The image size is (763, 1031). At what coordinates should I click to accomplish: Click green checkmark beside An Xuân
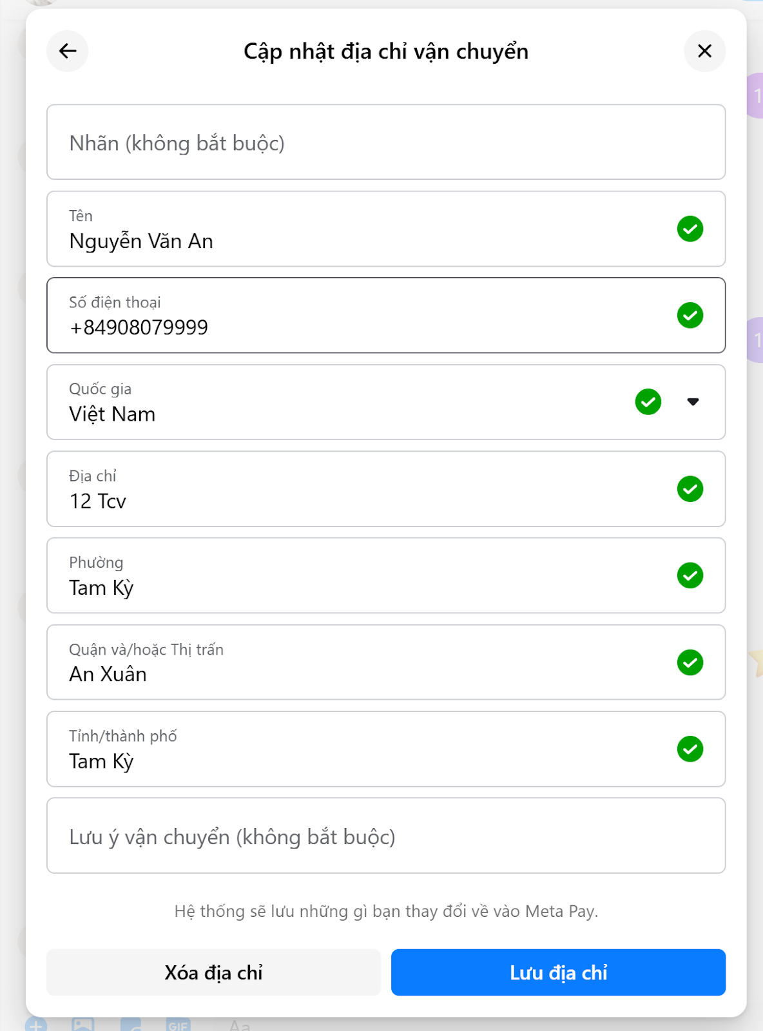coord(690,662)
